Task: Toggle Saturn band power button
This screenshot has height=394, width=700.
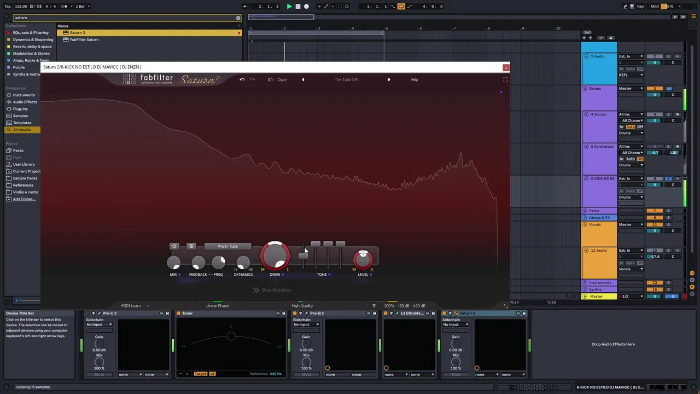Action: point(174,246)
